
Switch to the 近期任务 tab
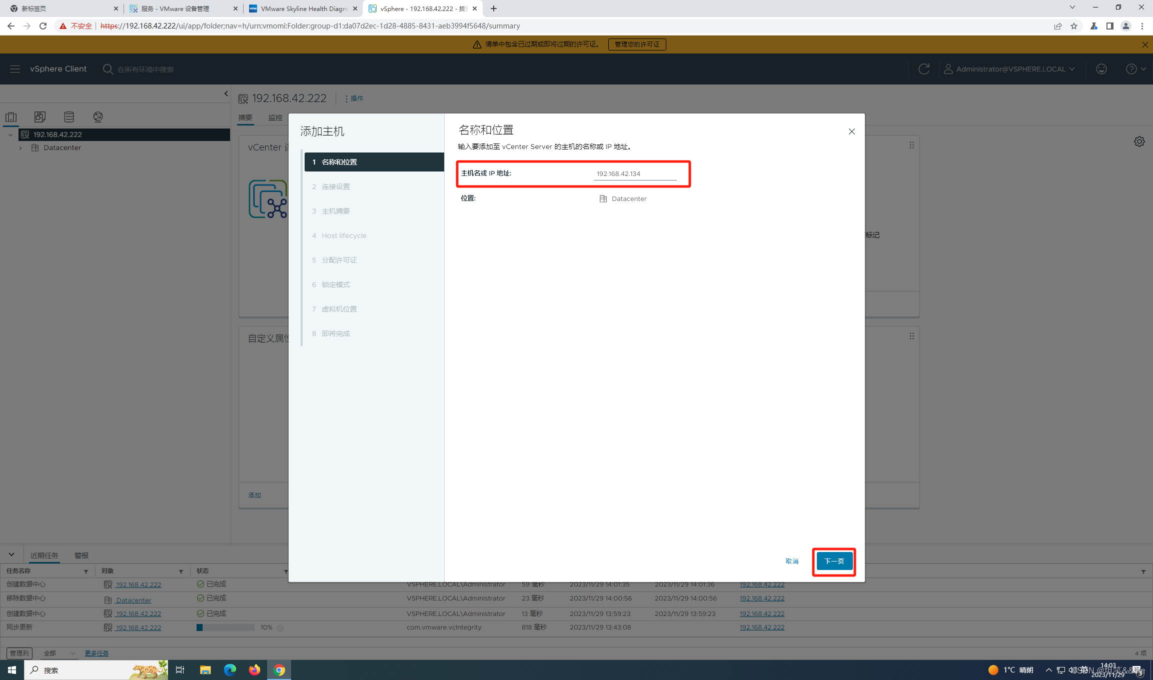tap(44, 555)
